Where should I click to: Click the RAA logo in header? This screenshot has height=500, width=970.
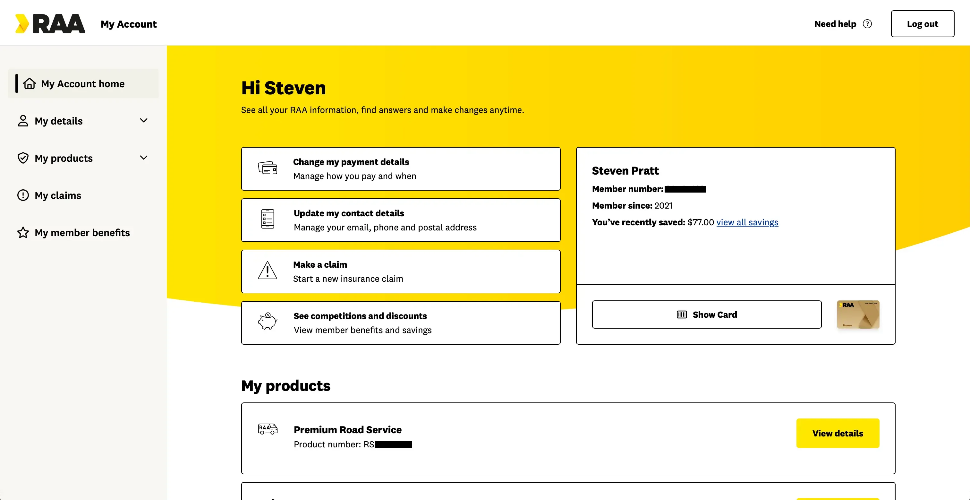click(50, 24)
